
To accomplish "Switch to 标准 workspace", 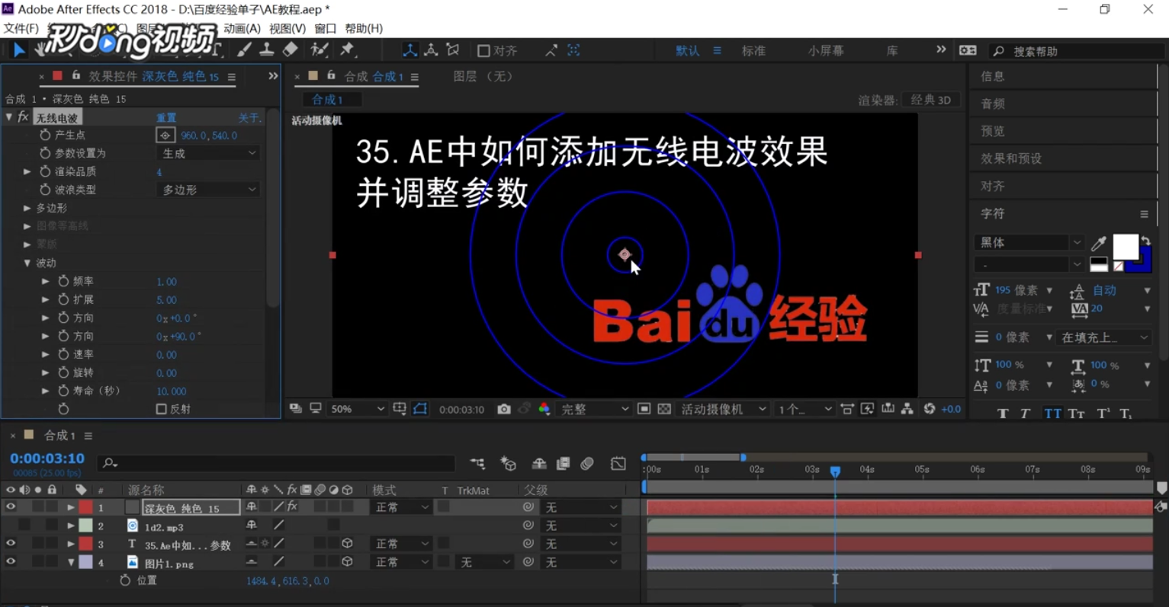I will pos(753,51).
